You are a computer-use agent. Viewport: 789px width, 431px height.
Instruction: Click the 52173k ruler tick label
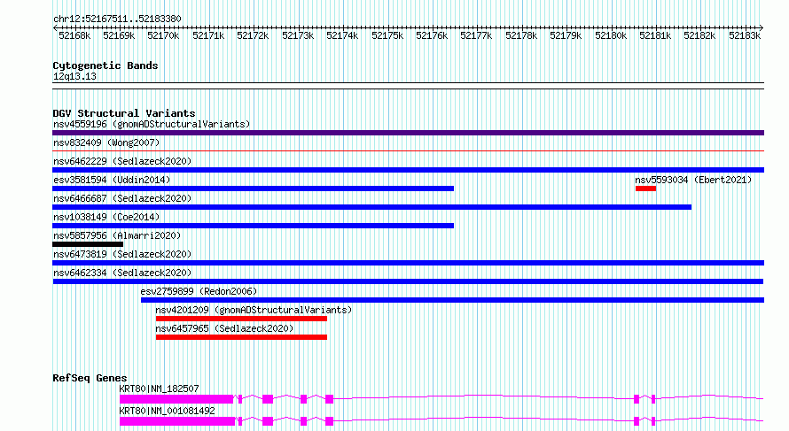[x=298, y=35]
